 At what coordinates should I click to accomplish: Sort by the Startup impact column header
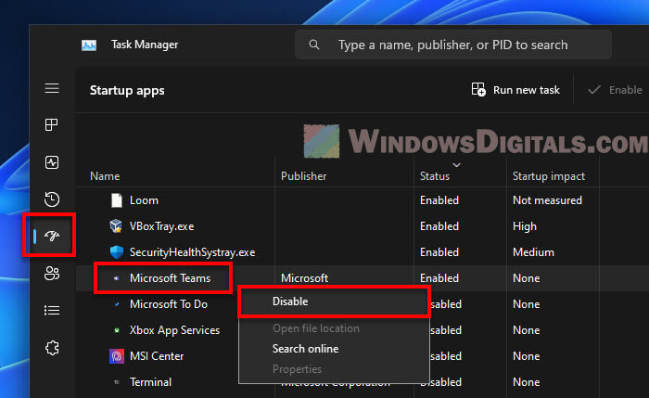pos(549,176)
